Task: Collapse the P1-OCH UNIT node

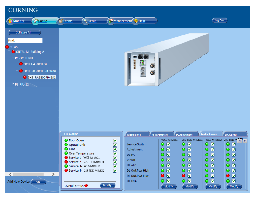Action: (13, 58)
